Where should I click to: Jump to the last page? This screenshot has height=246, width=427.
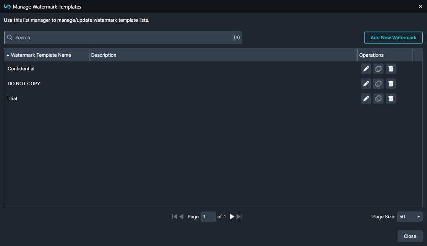pyautogui.click(x=239, y=217)
